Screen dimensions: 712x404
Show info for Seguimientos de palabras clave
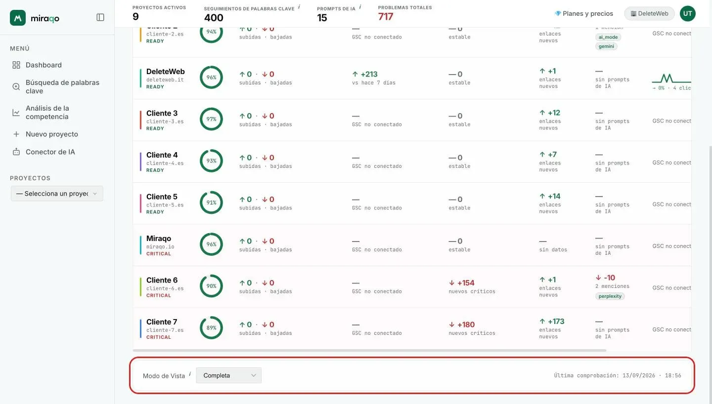point(299,7)
